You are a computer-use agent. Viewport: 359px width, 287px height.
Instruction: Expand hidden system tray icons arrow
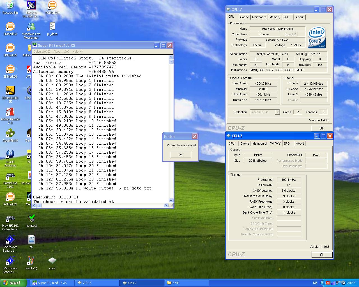(322, 283)
